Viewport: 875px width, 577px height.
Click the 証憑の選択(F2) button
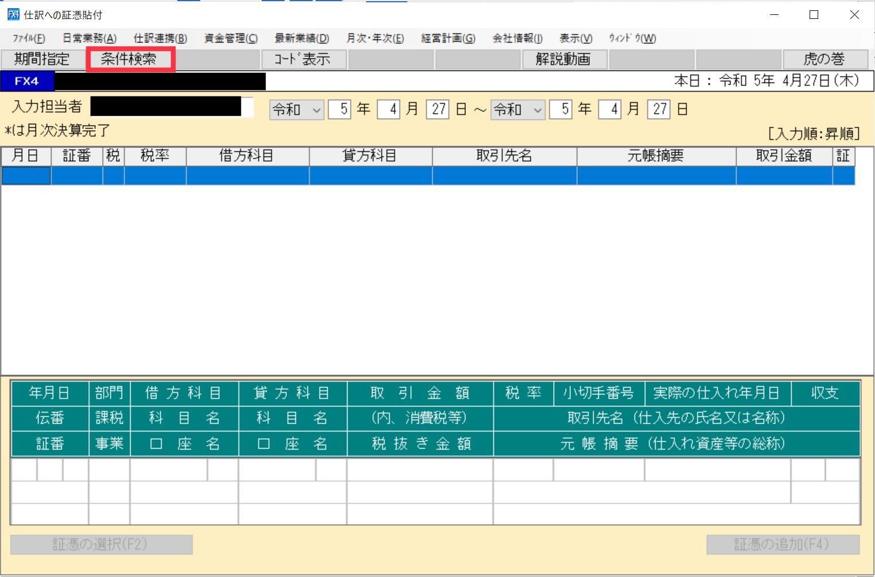click(102, 545)
